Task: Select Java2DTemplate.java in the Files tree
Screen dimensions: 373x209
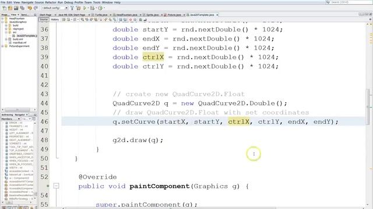Action: 26,35
